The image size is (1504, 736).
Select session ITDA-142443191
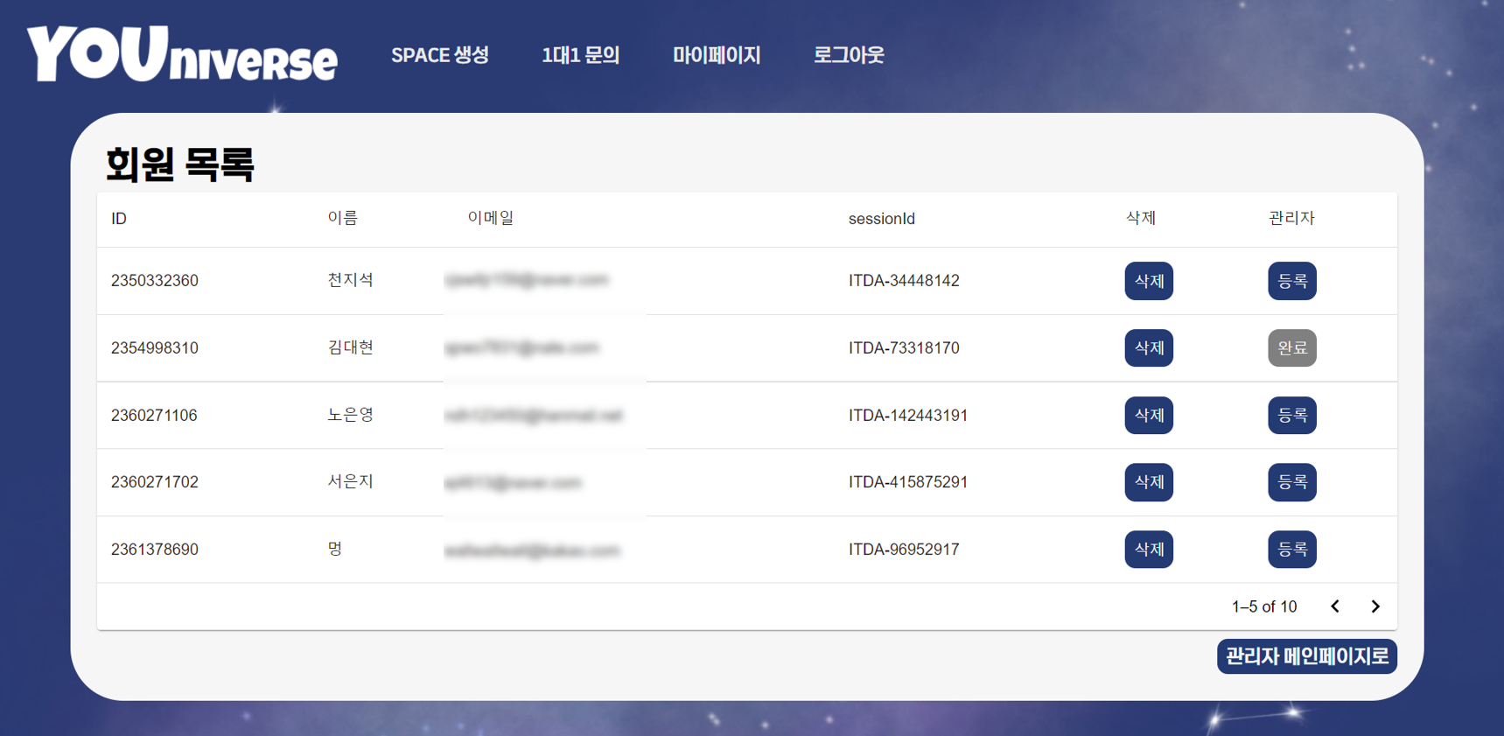908,416
